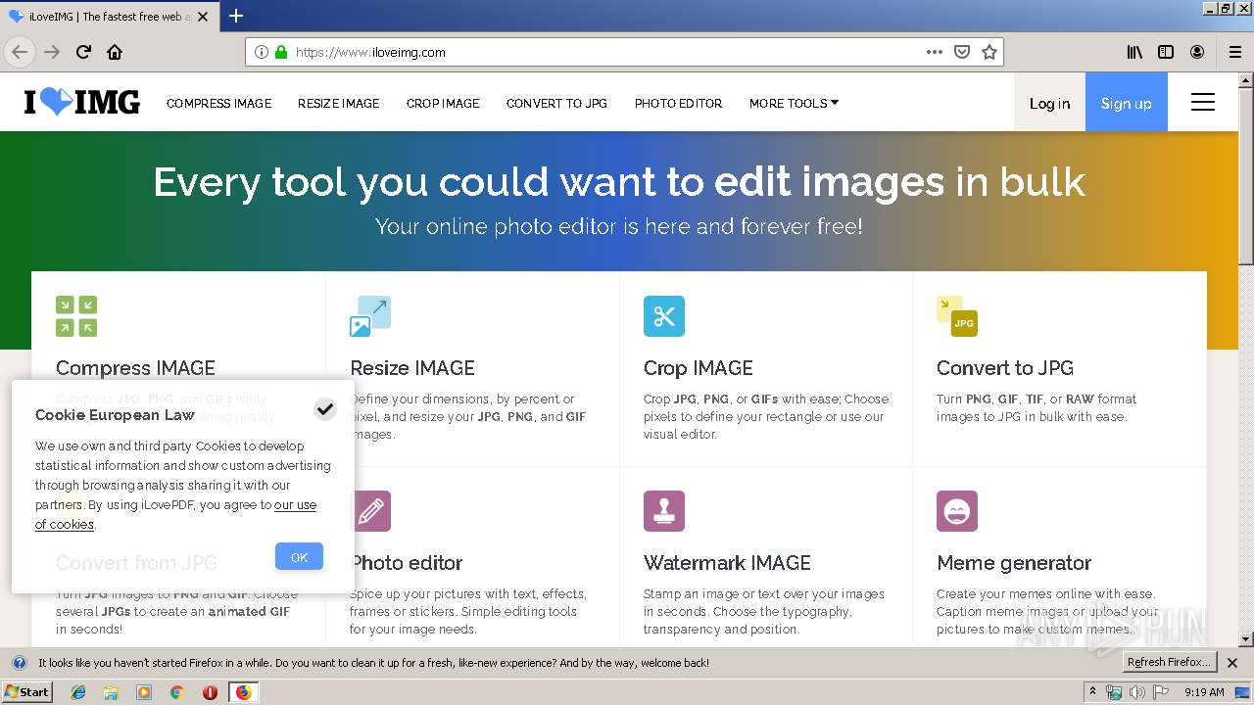Go to the browser home page icon
This screenshot has height=705, width=1254.
115,52
